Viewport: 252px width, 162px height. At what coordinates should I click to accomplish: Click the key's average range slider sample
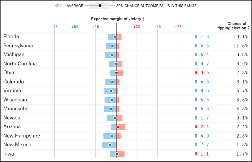(100, 6)
